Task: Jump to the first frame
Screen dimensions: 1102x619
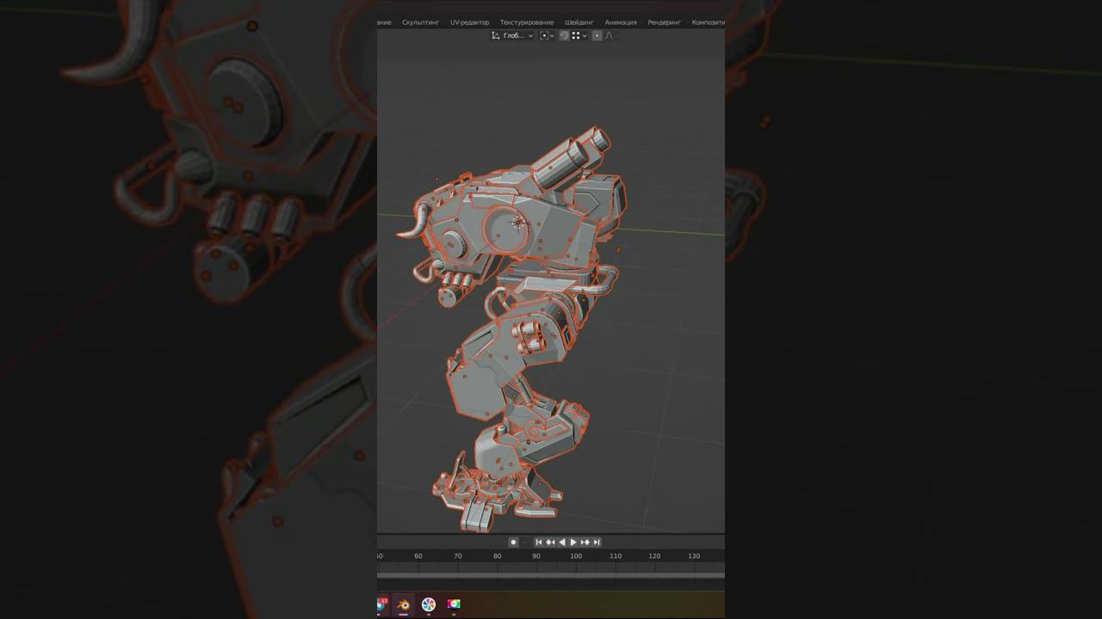Action: tap(539, 542)
